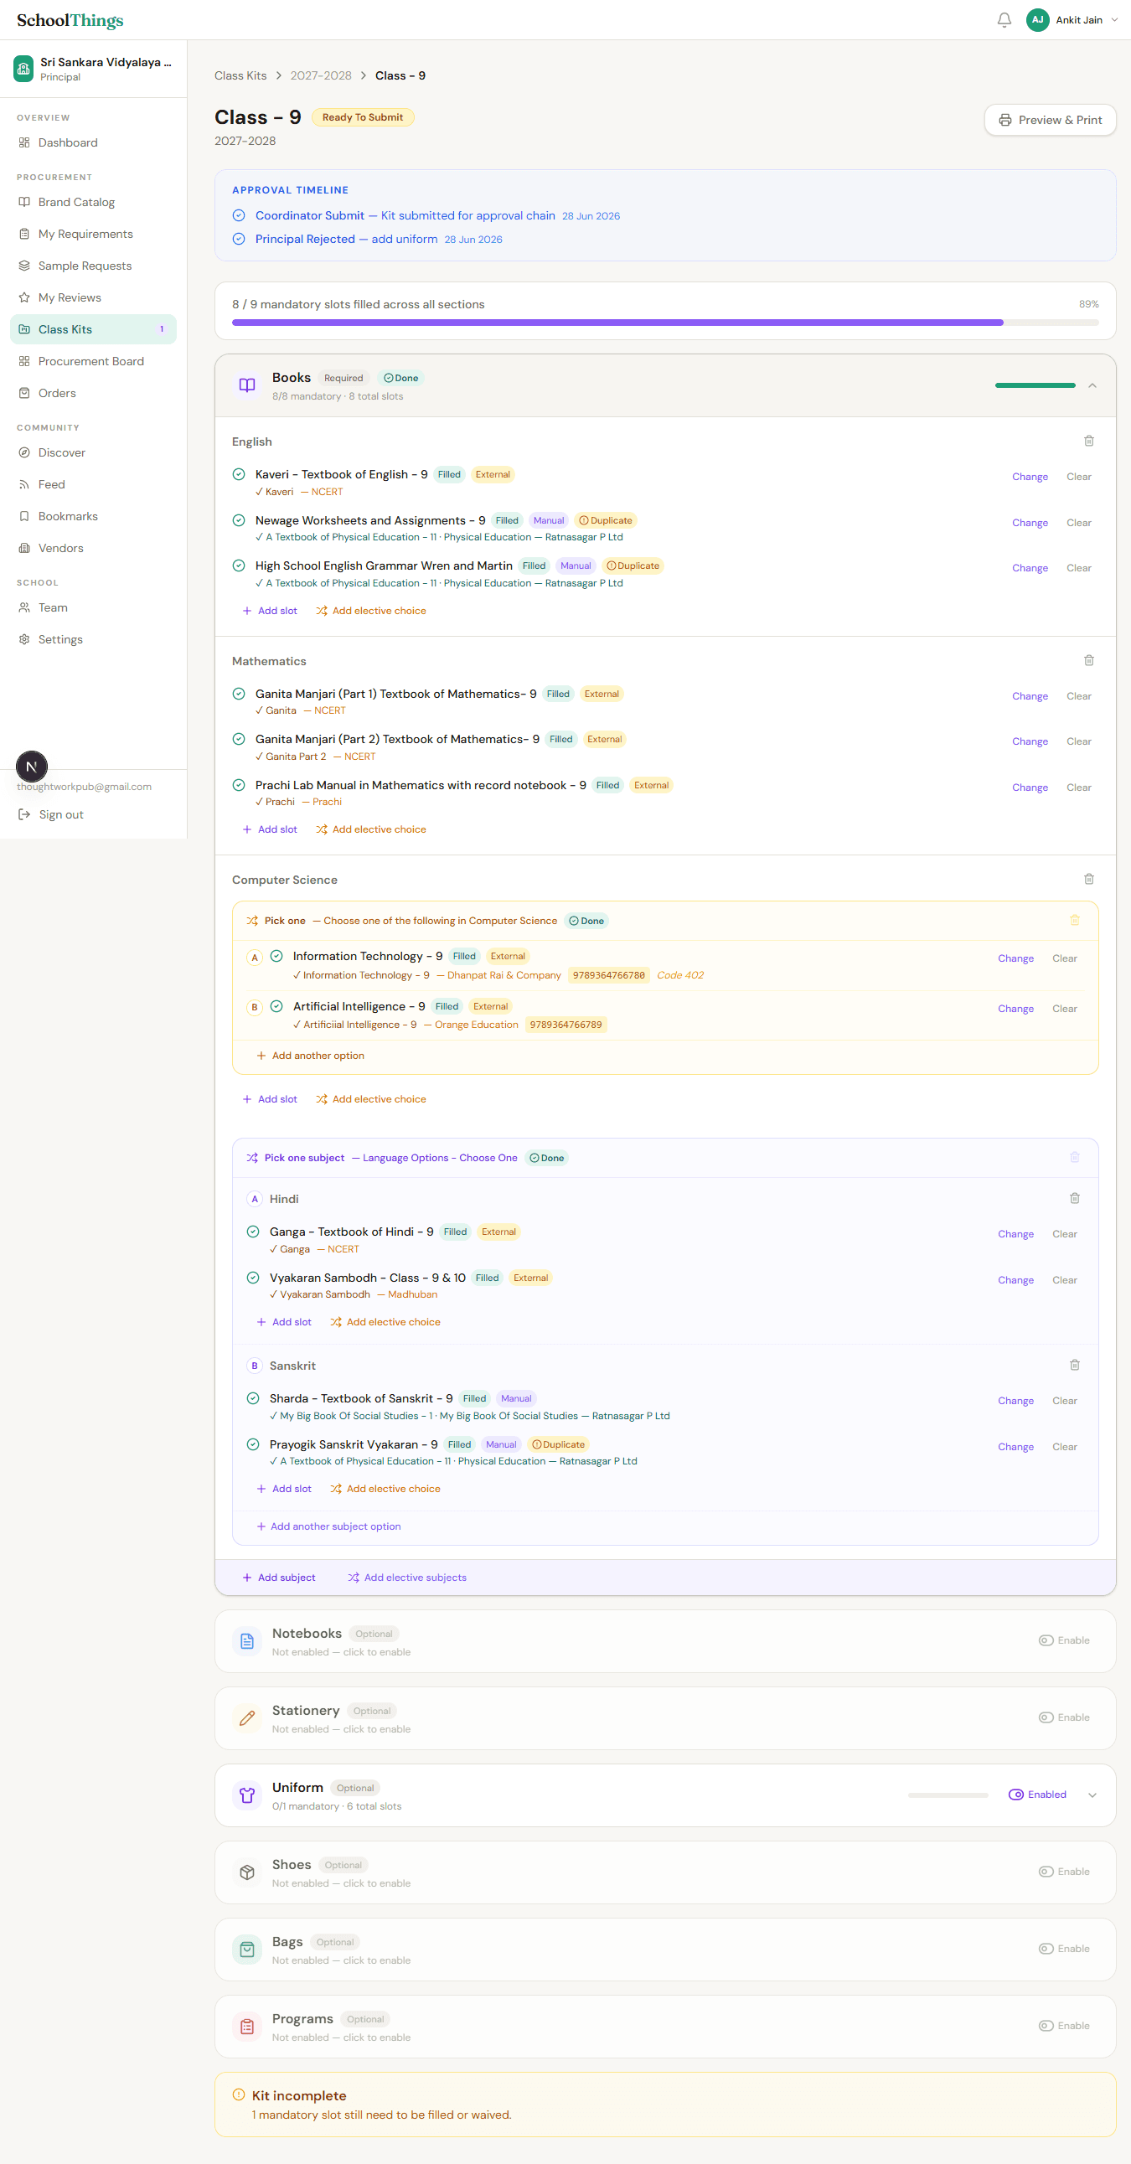Add elective choice under Mathematics
The height and width of the screenshot is (2164, 1131).
tap(371, 829)
